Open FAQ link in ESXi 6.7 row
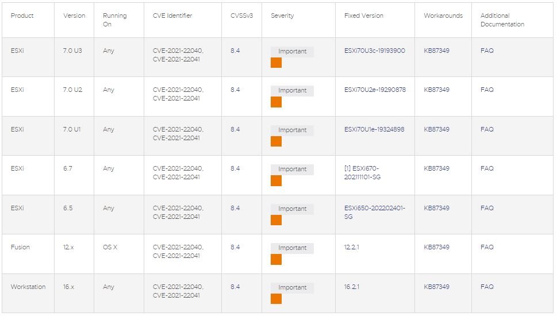The image size is (557, 316). (x=487, y=168)
